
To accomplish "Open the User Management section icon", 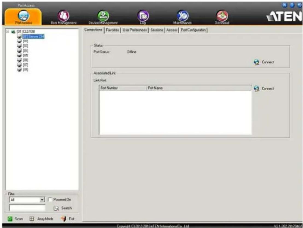I will [x=64, y=16].
